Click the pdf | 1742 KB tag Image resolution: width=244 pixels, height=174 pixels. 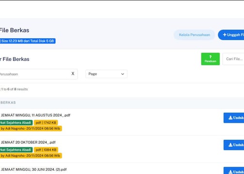point(46,123)
